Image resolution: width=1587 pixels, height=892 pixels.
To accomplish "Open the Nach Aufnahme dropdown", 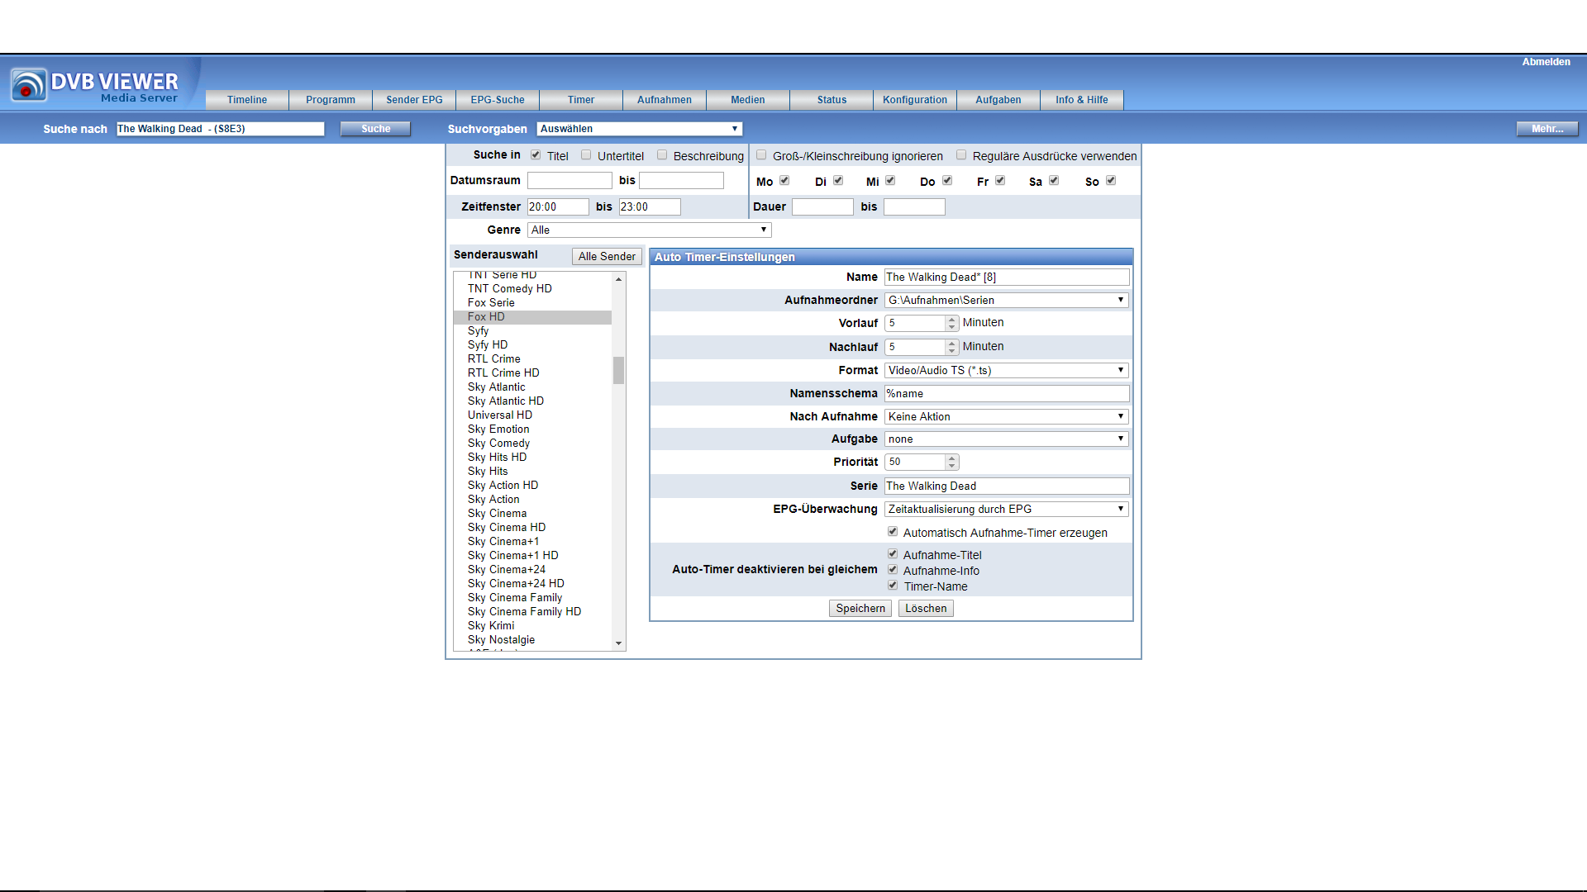I will [x=1007, y=417].
